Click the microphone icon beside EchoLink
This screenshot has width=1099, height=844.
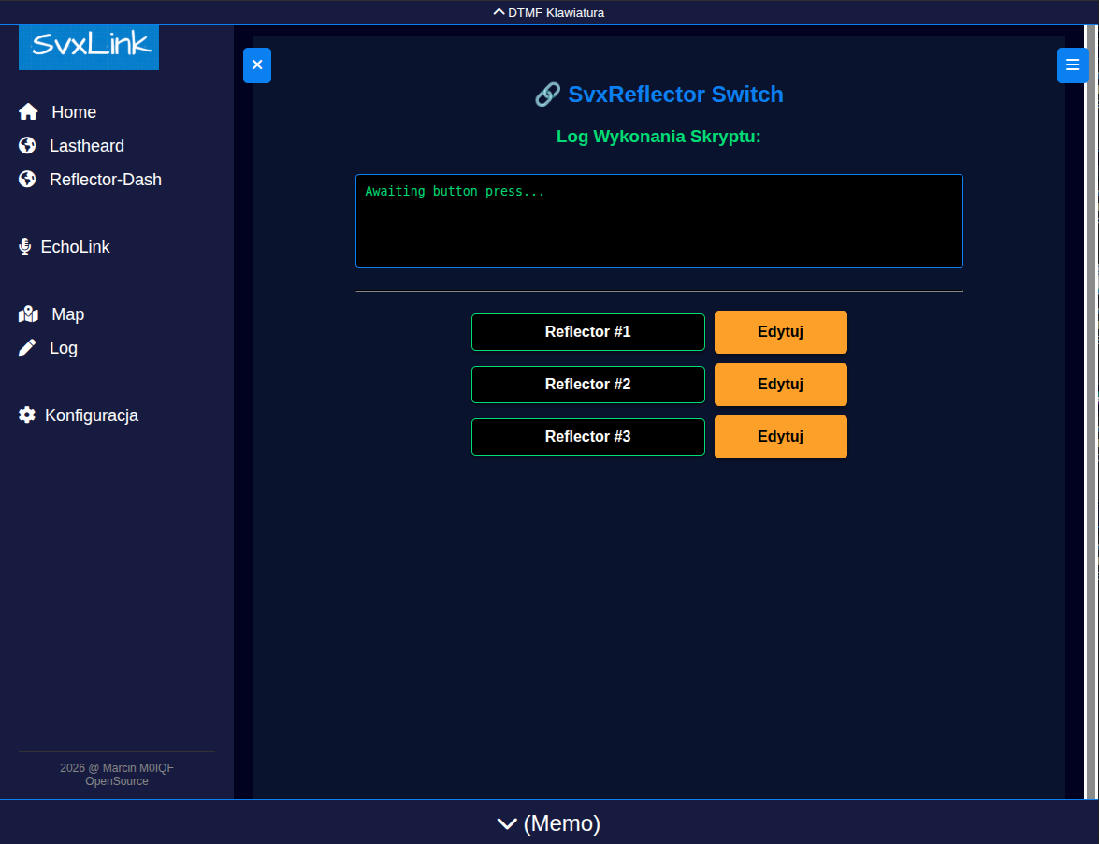click(x=25, y=247)
